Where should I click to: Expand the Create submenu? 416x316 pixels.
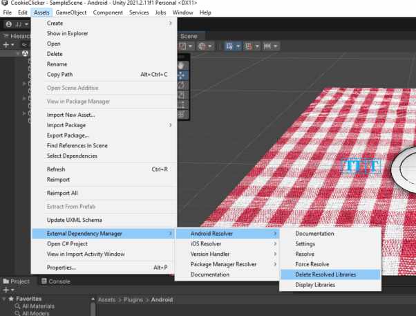104,24
